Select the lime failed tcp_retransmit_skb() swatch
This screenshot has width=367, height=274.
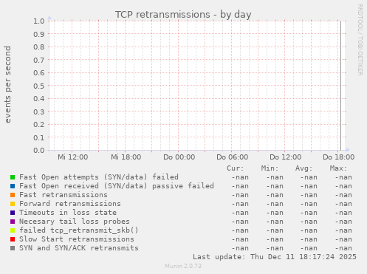pos(13,230)
